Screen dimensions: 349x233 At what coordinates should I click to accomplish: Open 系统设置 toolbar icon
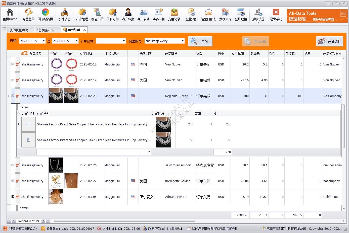click(x=258, y=15)
